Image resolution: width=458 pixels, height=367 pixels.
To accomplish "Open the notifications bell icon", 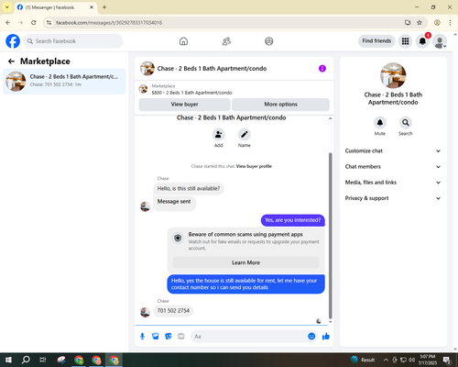I will click(422, 41).
